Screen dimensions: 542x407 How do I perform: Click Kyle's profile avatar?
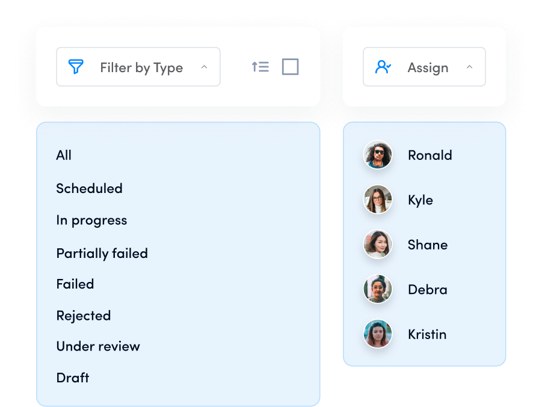point(377,200)
